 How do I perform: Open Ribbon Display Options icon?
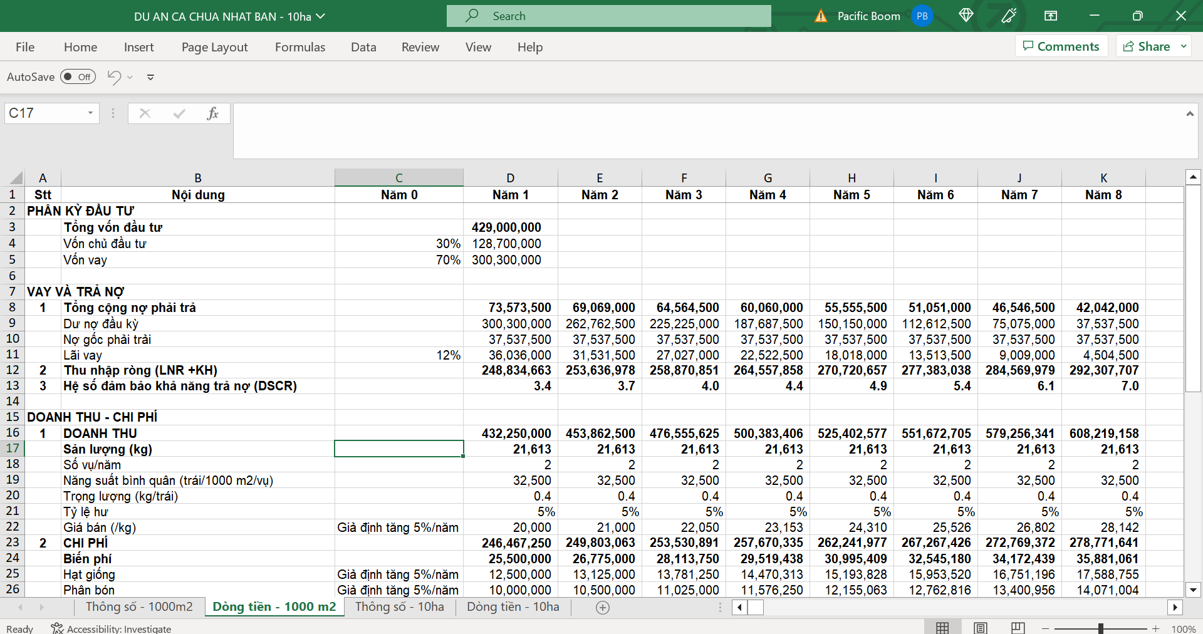[x=1051, y=16]
